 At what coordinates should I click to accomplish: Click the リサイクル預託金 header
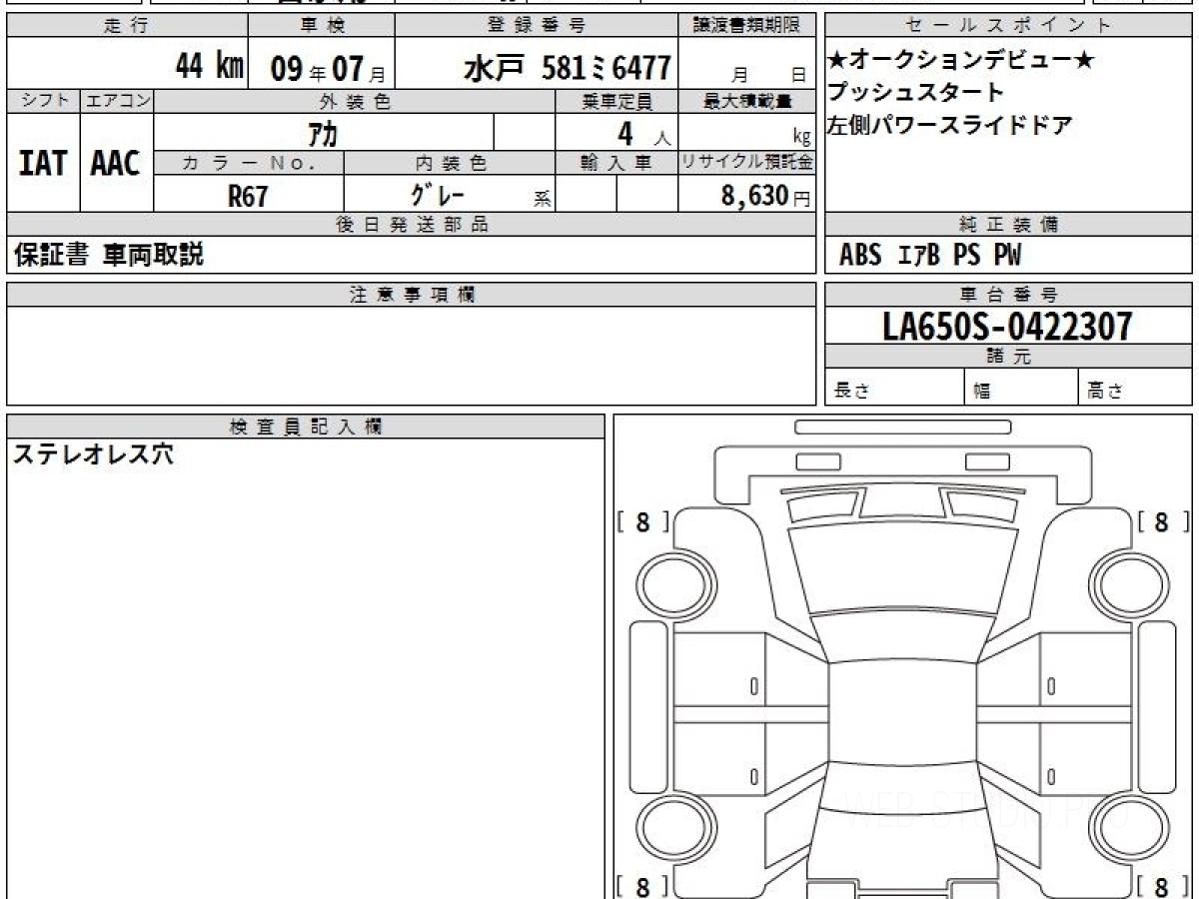tap(747, 163)
